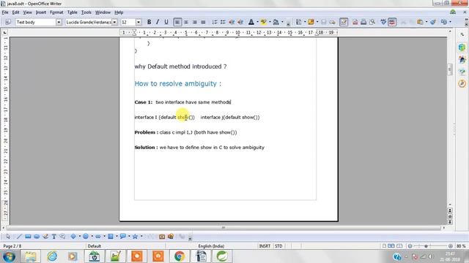Image resolution: width=469 pixels, height=263 pixels.
Task: Toggle Underline formatting
Action: point(166,22)
